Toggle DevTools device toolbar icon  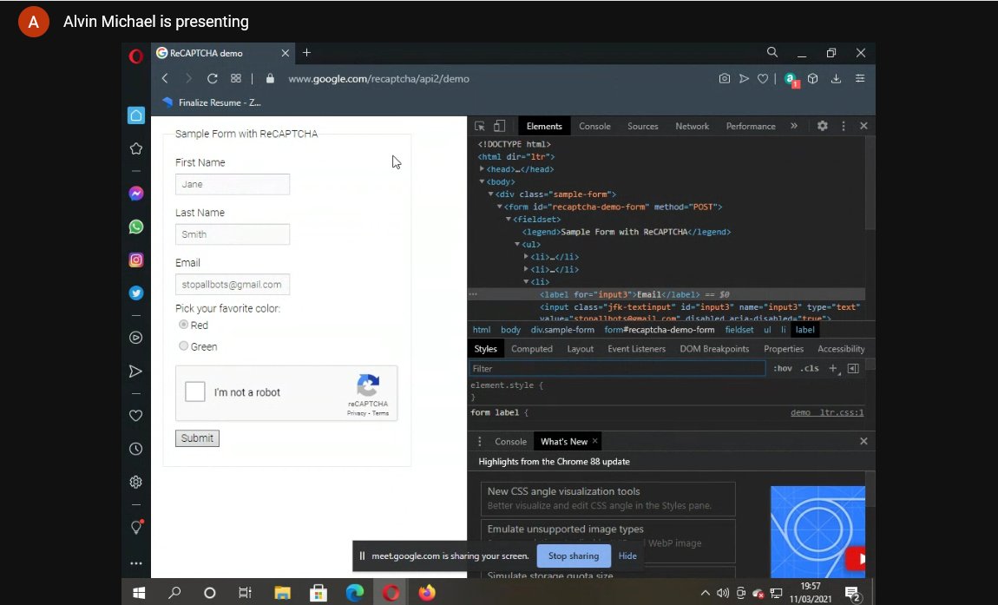click(x=500, y=126)
